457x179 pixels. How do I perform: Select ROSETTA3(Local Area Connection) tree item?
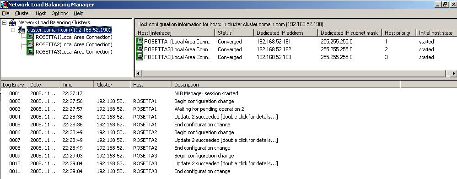74,52
